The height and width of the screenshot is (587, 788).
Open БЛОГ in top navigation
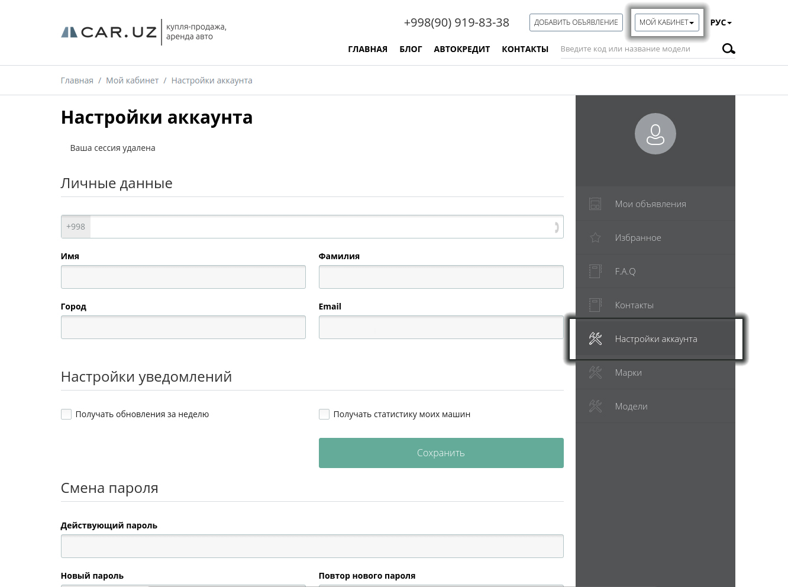coord(411,49)
